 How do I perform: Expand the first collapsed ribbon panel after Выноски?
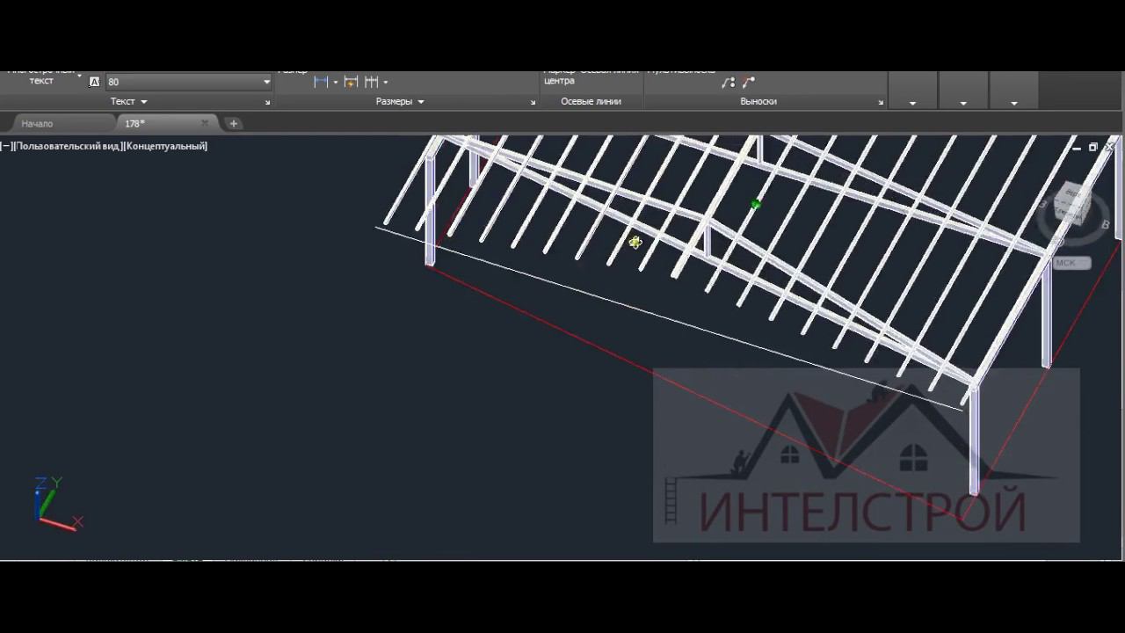(912, 103)
